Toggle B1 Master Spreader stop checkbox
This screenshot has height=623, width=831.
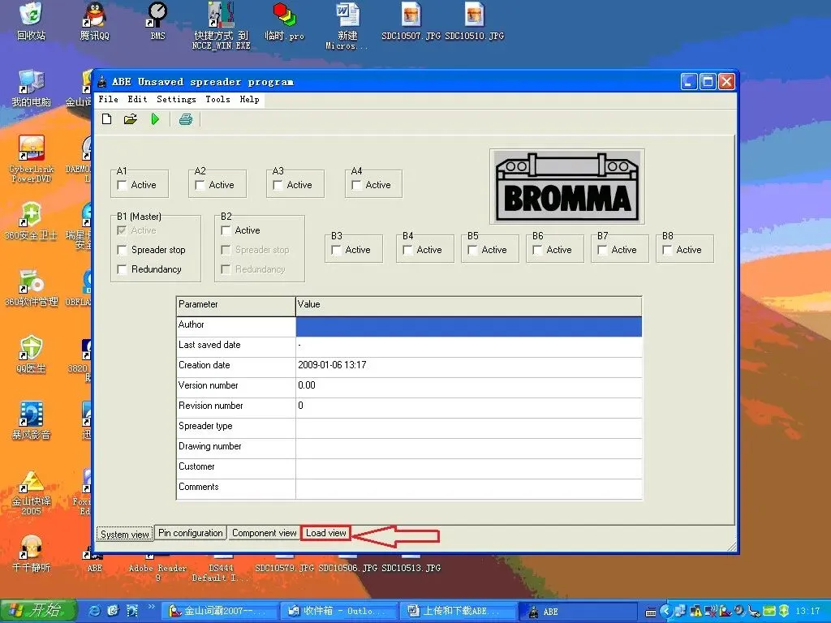click(x=122, y=250)
